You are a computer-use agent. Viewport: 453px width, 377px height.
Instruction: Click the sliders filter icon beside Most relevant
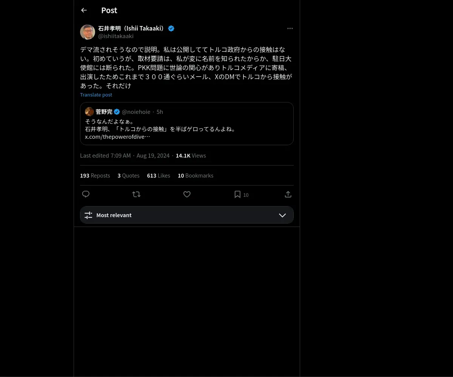pyautogui.click(x=88, y=215)
